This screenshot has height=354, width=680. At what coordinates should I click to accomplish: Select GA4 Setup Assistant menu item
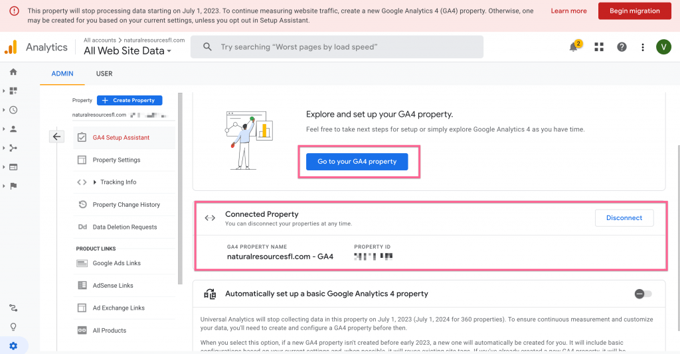click(124, 137)
